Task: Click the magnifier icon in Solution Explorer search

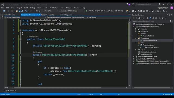Action: pos(170,21)
